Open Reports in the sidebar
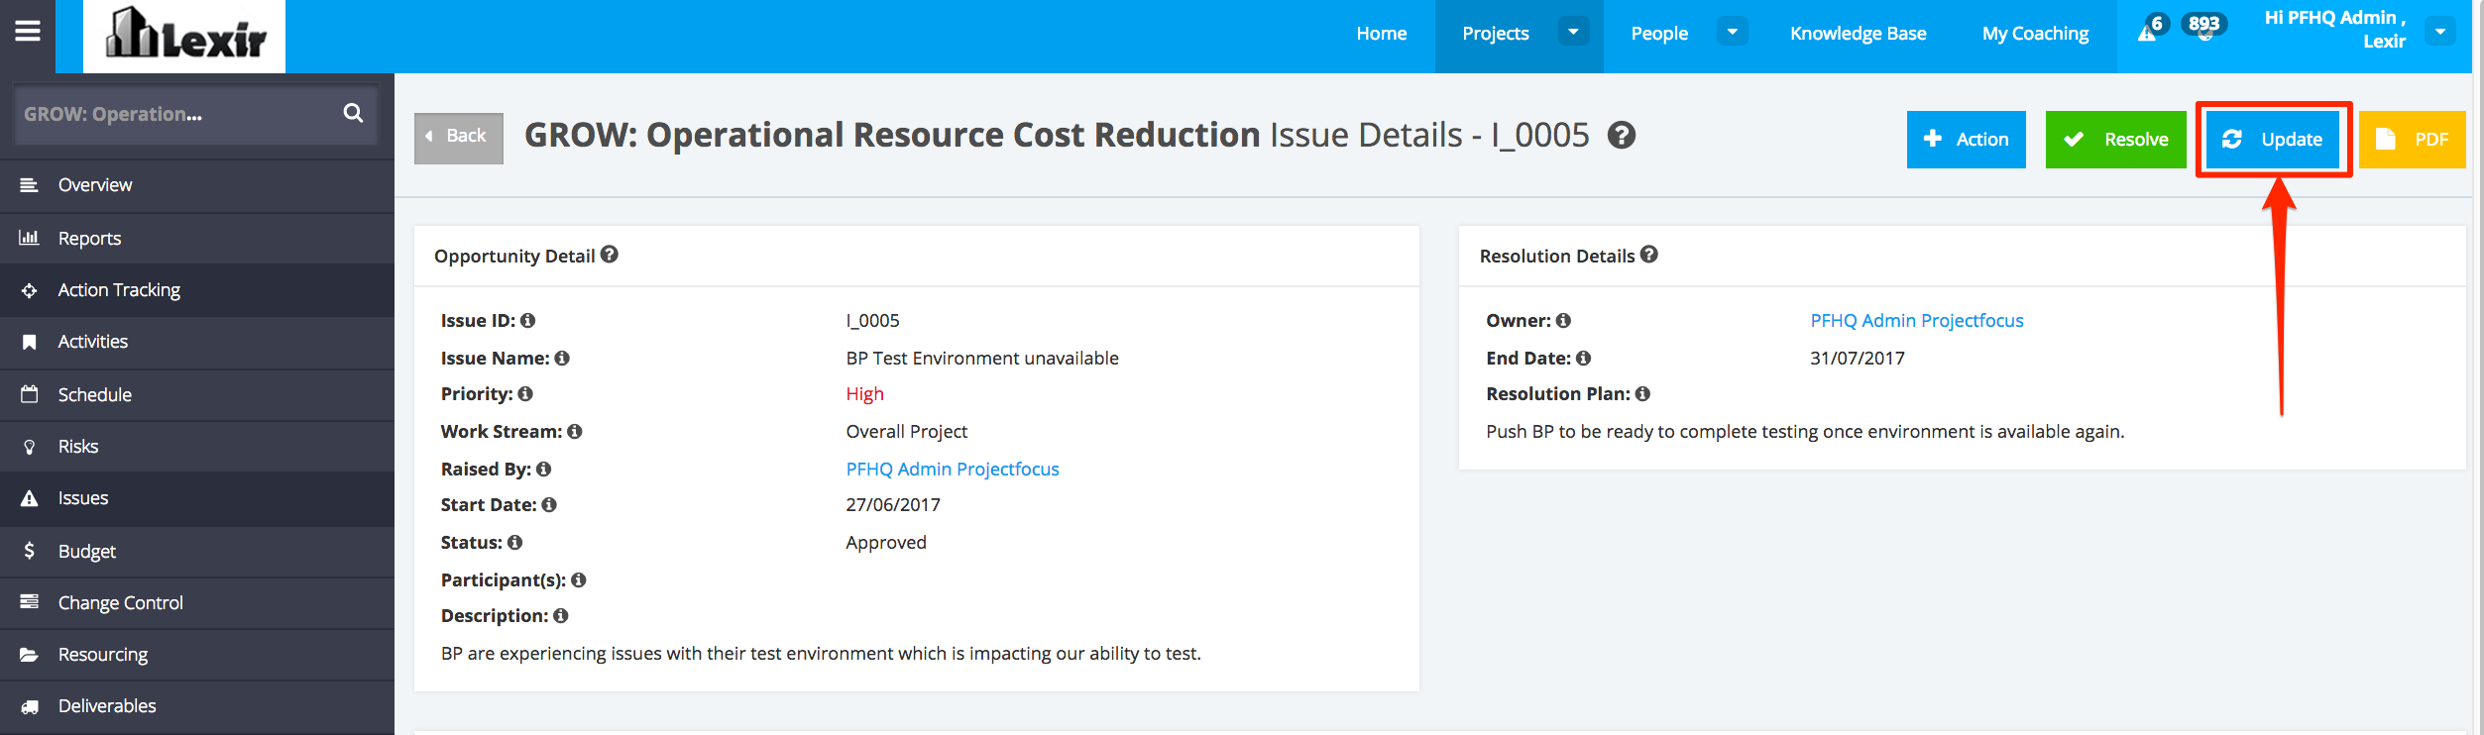 pyautogui.click(x=197, y=238)
